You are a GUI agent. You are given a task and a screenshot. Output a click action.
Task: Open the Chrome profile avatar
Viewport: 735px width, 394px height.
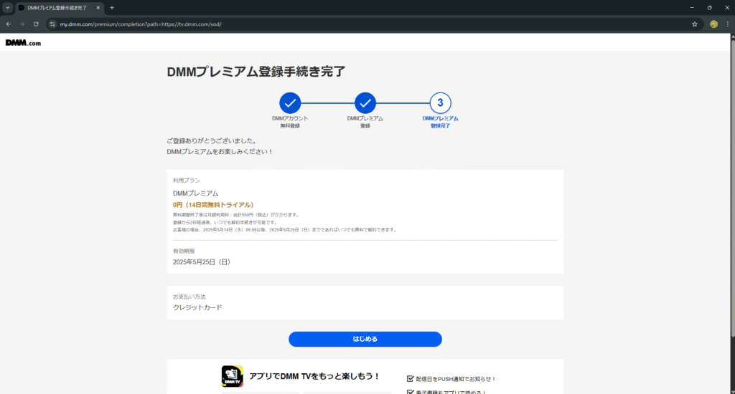point(713,24)
